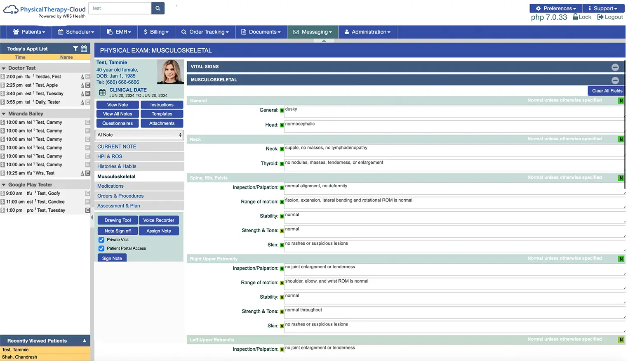The height and width of the screenshot is (361, 628).
Task: Switch to the Assessment & Plan tab
Action: 118,205
